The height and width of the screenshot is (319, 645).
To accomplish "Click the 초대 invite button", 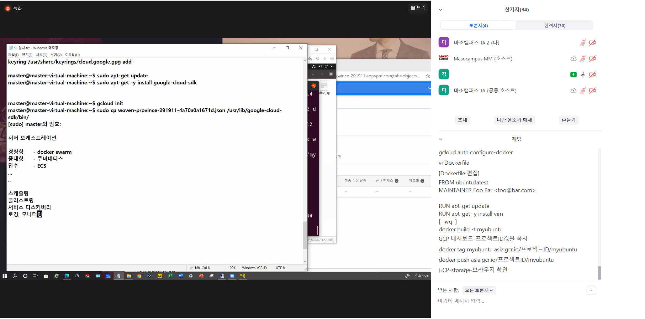I will click(462, 120).
